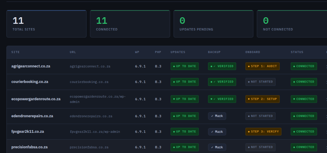Click WP version 6.9.1 for fpvgear2k11
Screen dimensions: 327x153
[x=141, y=132]
